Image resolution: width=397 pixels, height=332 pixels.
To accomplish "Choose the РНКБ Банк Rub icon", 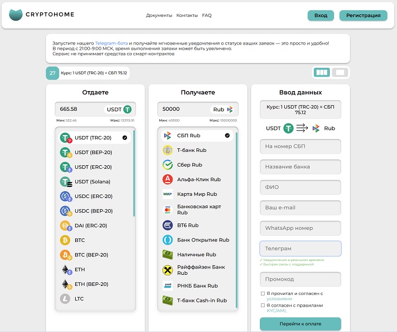I will click(167, 285).
